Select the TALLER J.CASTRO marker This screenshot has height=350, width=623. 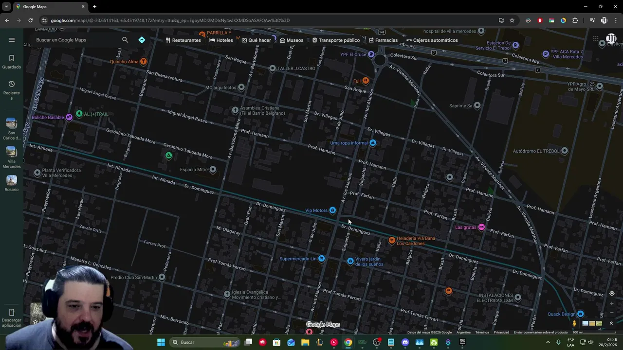point(273,68)
